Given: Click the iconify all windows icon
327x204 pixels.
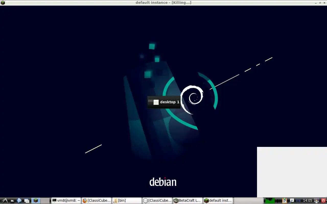Looking at the screenshot, I should (x=27, y=200).
